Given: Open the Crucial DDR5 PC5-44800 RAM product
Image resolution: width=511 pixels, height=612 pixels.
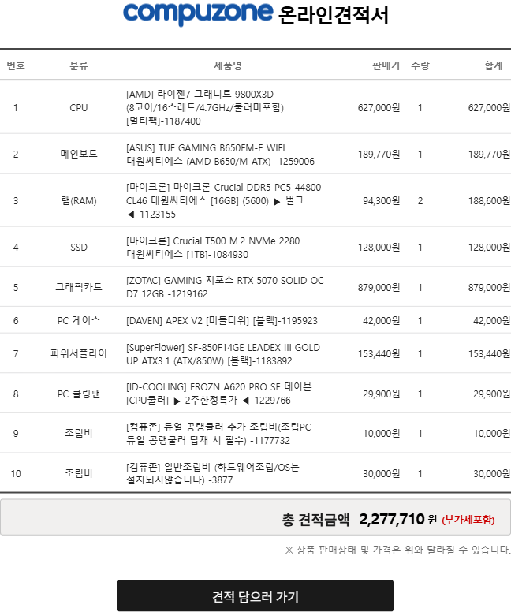Looking at the screenshot, I should coord(223,200).
